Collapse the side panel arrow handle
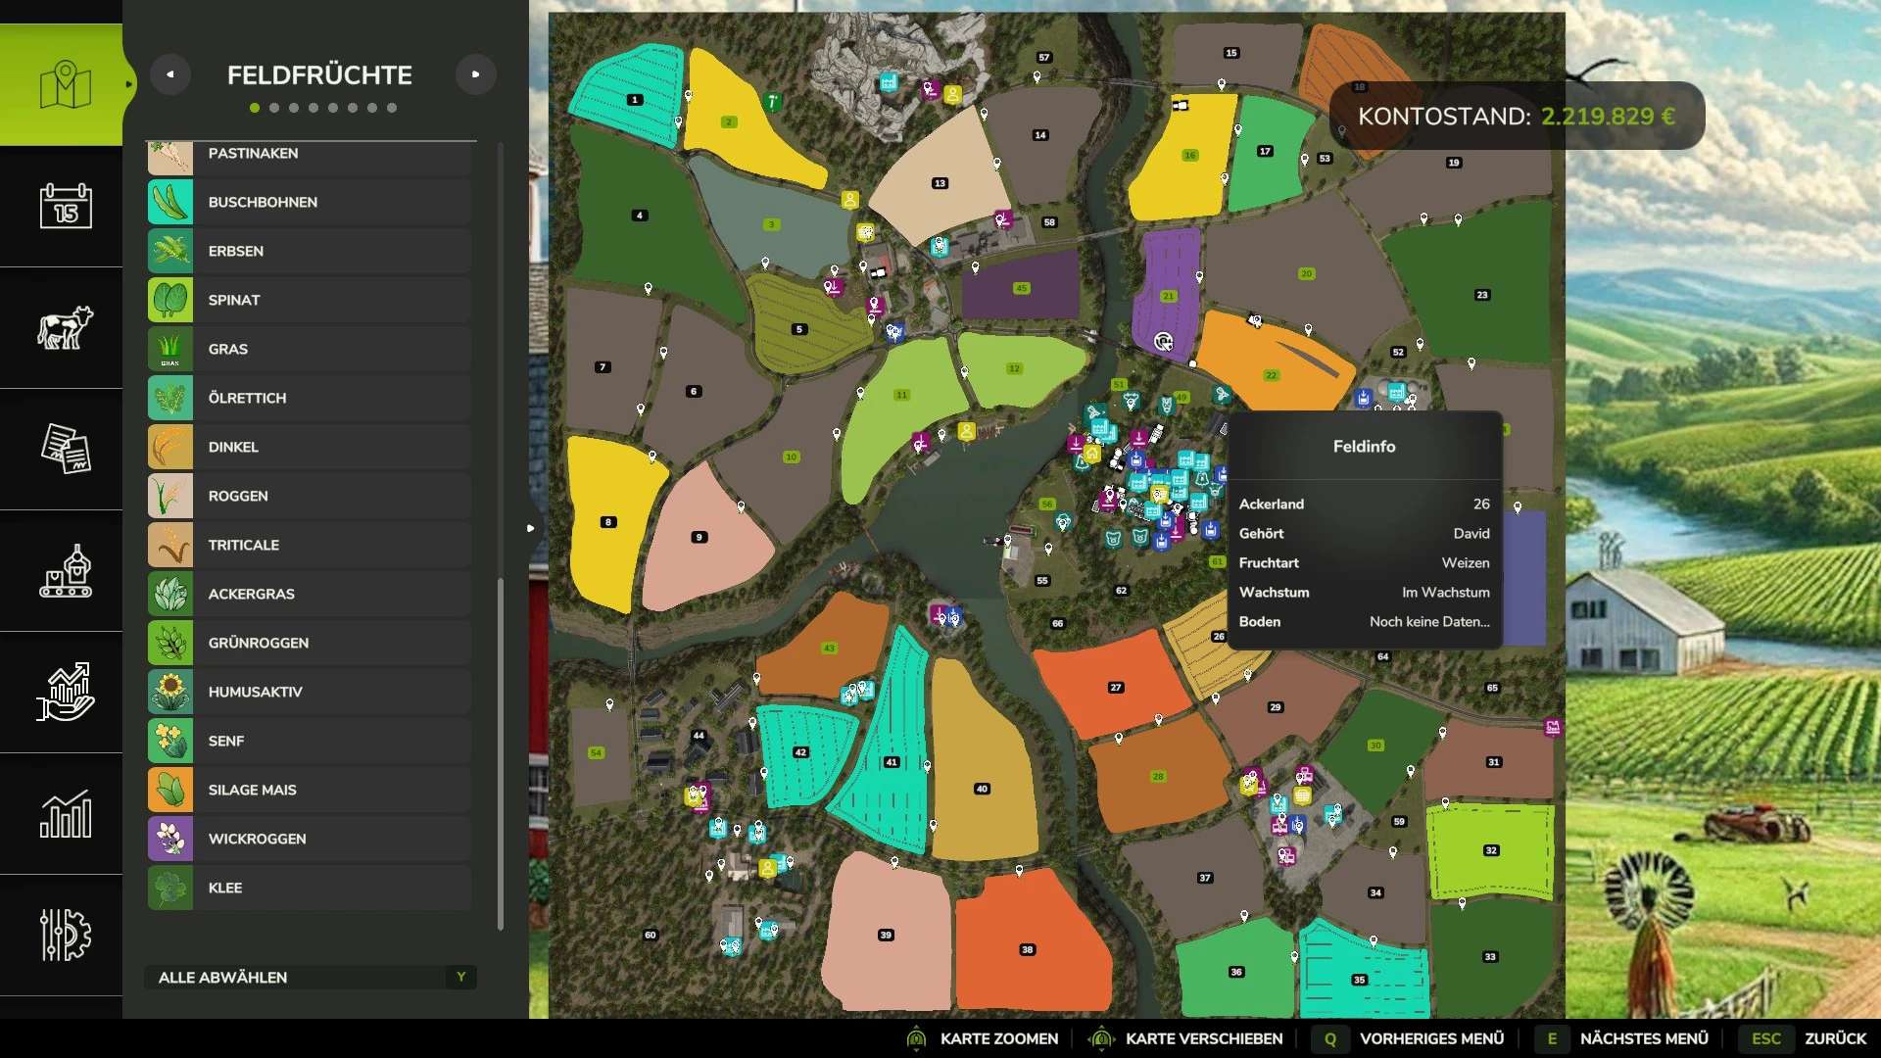 530,528
